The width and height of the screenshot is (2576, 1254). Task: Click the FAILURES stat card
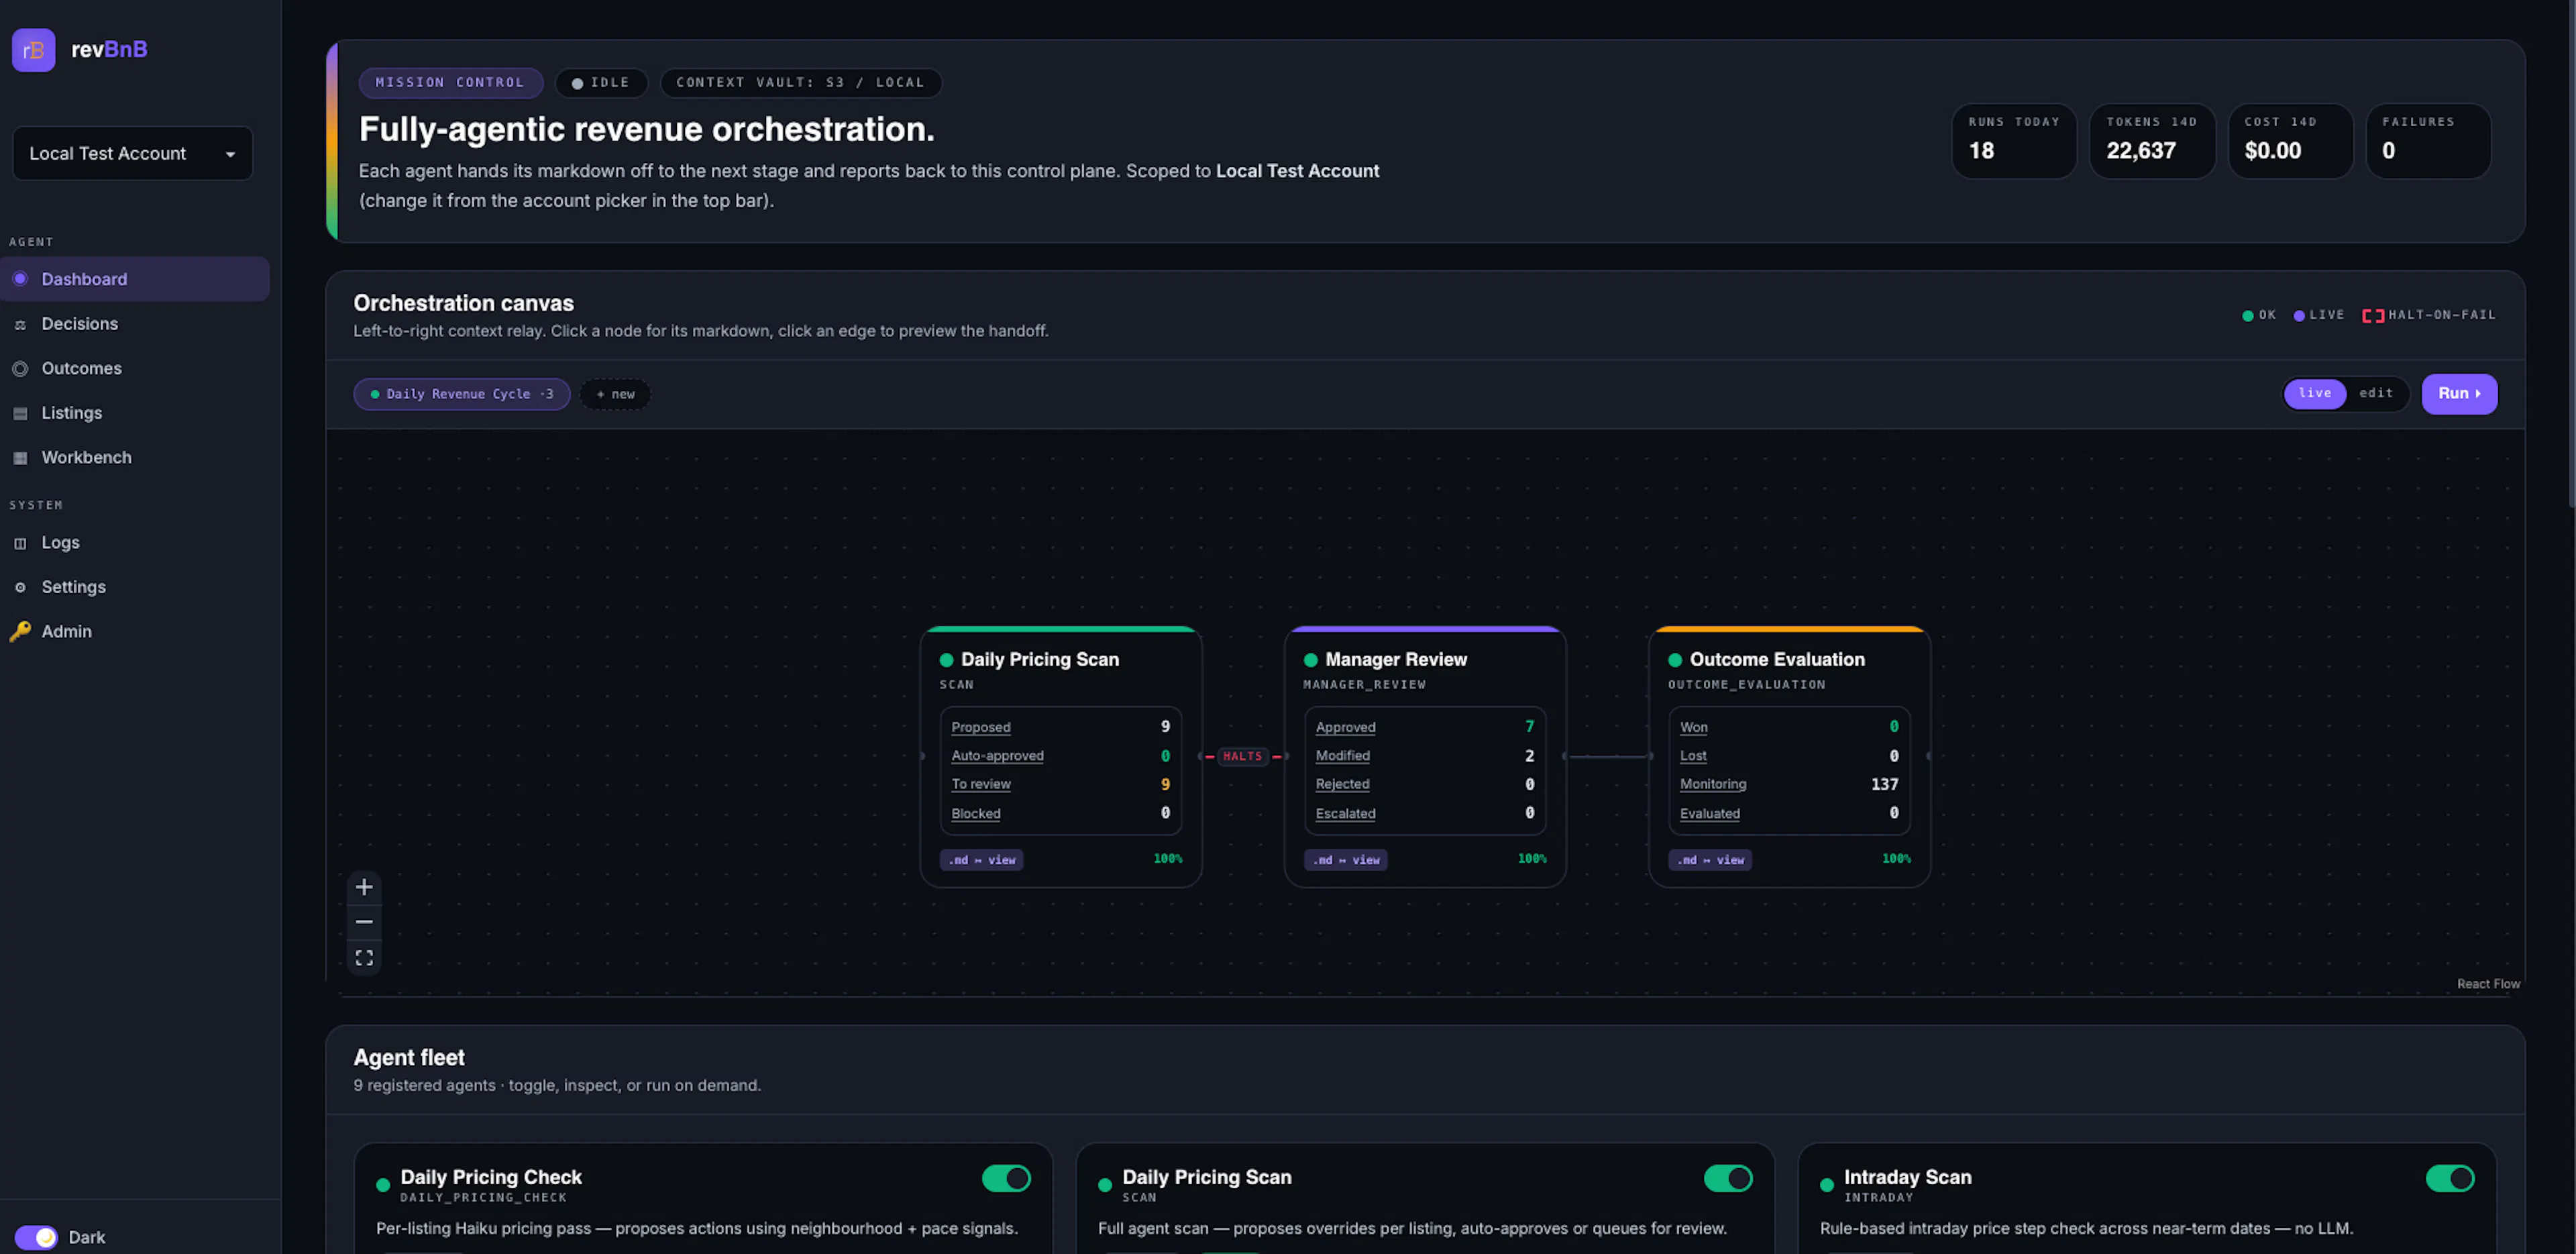[2428, 141]
